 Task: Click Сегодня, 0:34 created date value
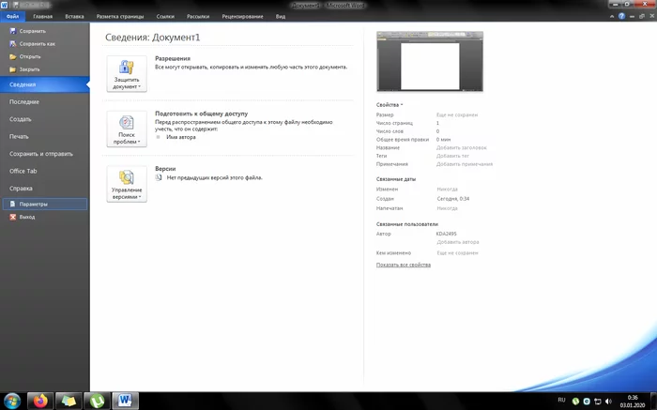click(453, 199)
